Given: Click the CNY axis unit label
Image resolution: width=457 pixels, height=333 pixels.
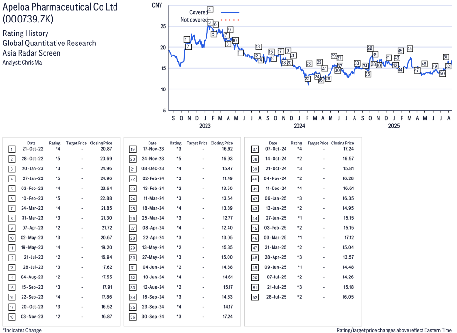Looking at the screenshot, I should [x=157, y=5].
